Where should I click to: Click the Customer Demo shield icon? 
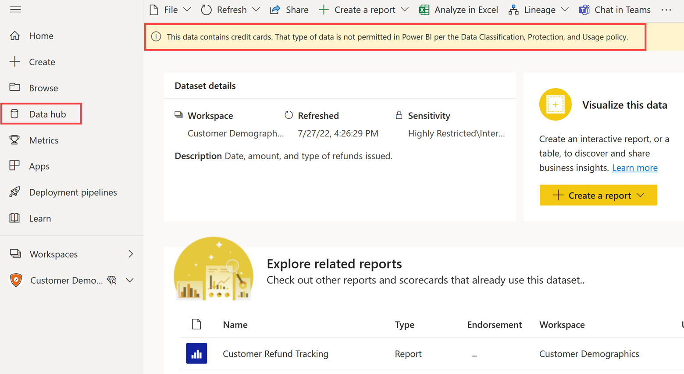(16, 280)
